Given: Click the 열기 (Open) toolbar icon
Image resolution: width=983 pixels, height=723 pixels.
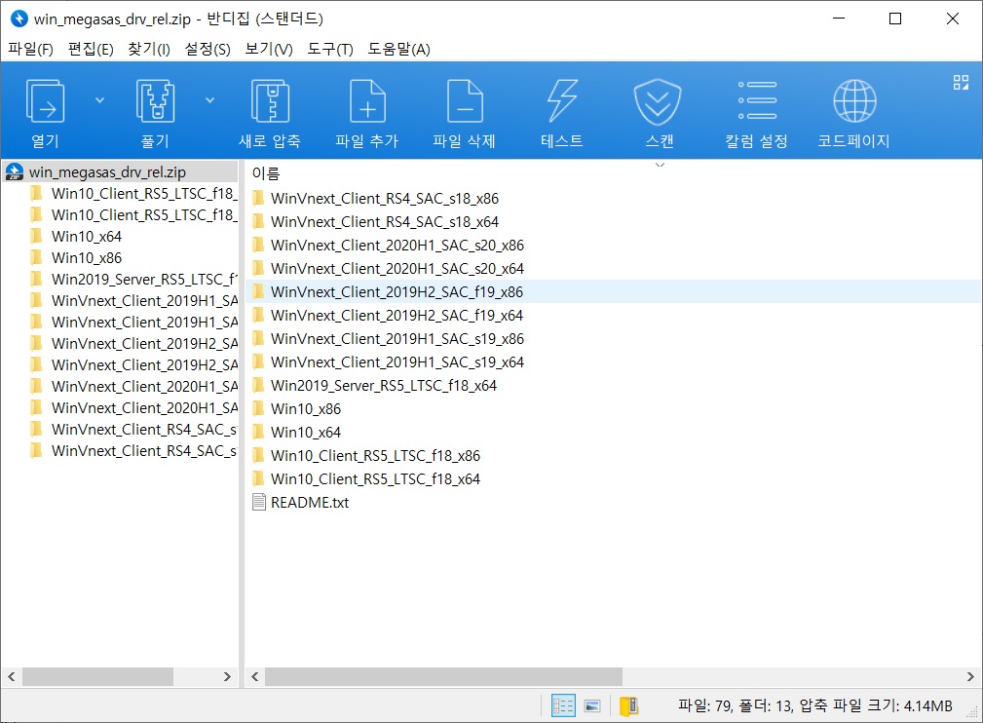Looking at the screenshot, I should click(x=45, y=101).
